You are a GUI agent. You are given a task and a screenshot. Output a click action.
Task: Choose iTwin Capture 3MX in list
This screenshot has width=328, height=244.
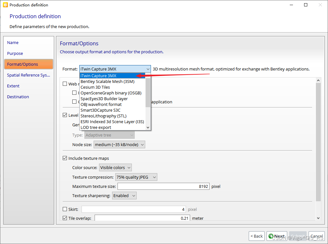click(112, 76)
